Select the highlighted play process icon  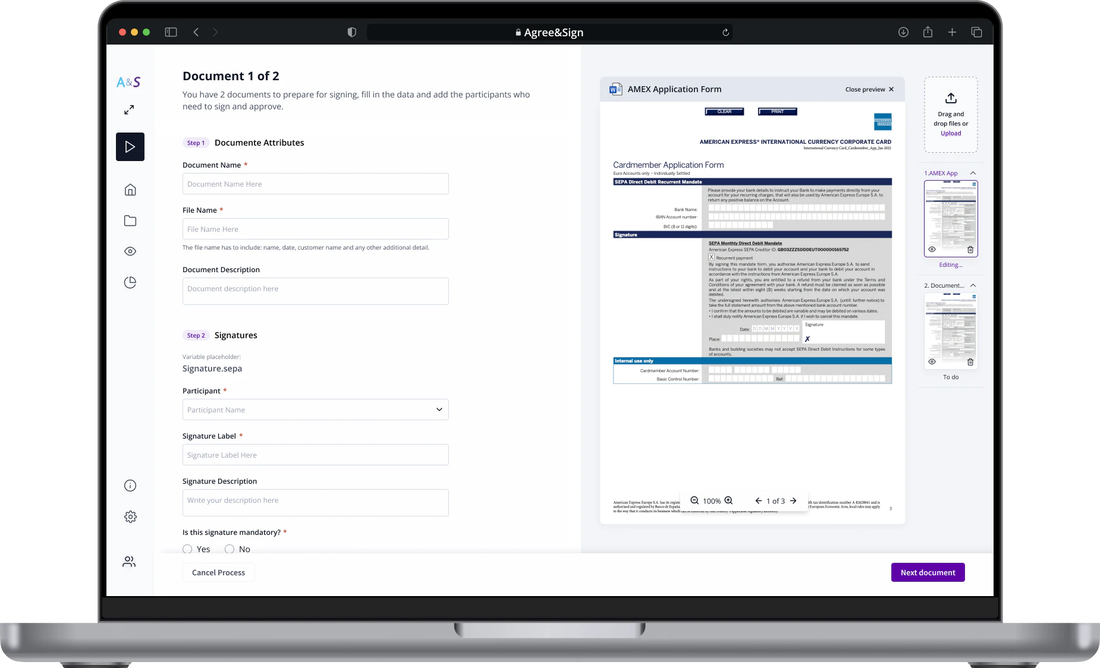[130, 146]
